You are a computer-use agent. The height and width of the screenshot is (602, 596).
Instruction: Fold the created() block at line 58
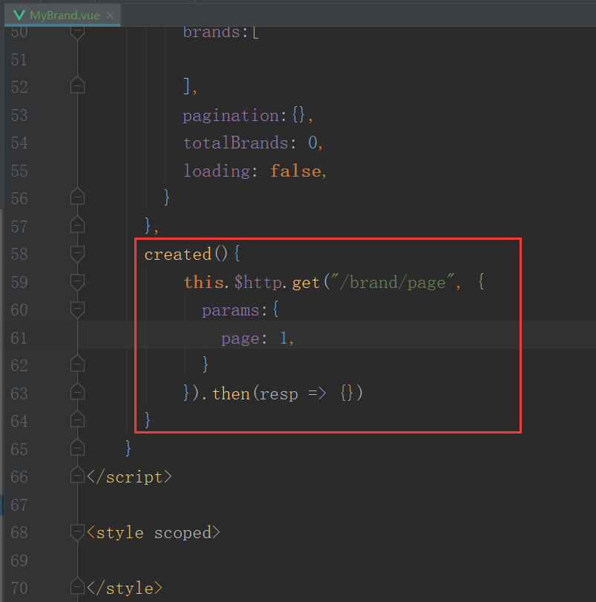[77, 254]
